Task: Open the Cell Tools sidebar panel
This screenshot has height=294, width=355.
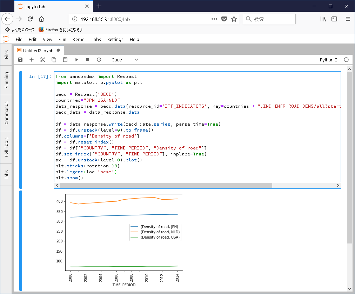Action: click(x=6, y=147)
